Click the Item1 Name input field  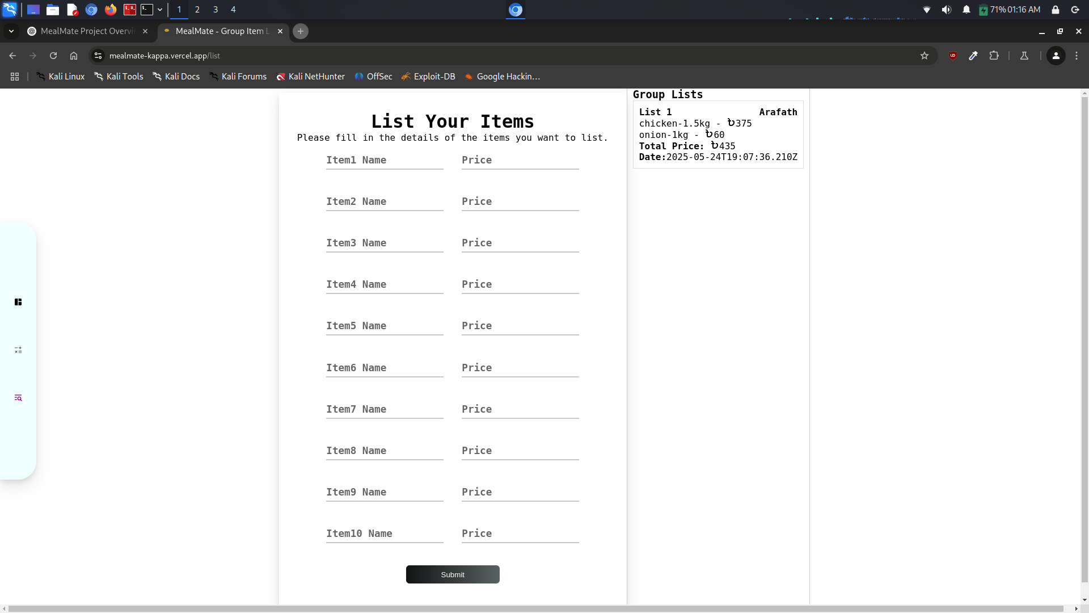coord(384,161)
